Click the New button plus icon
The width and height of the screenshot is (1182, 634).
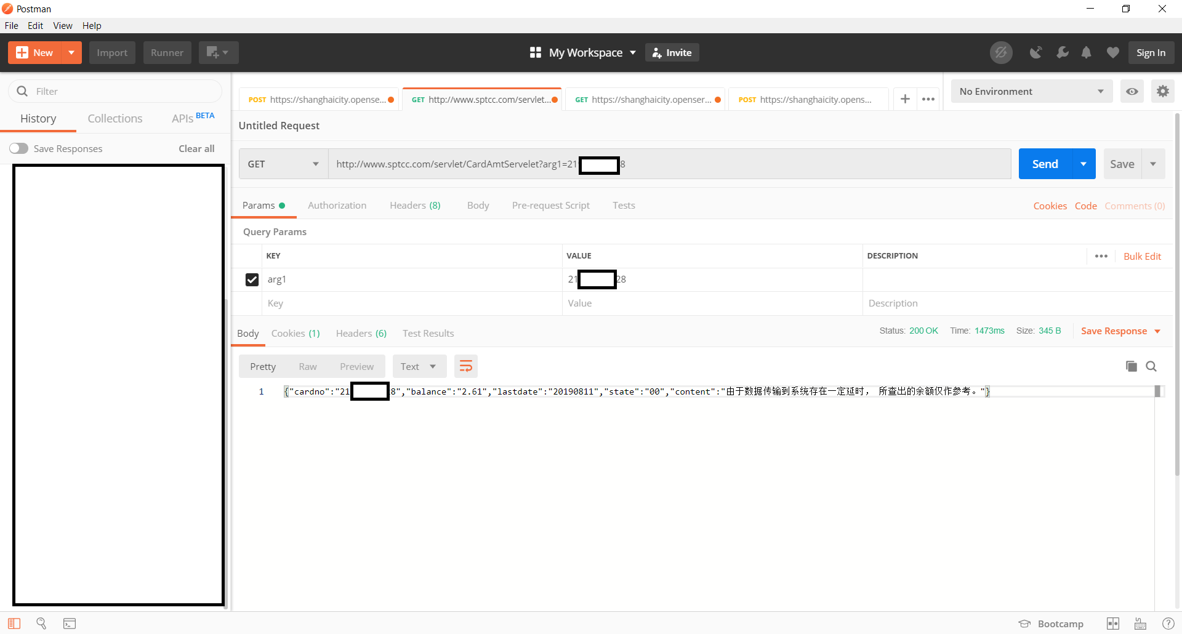(22, 53)
